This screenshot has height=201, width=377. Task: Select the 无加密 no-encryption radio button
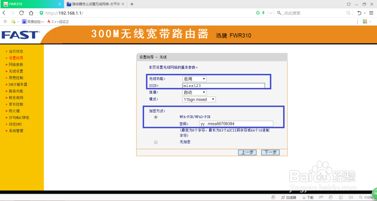pos(156,142)
